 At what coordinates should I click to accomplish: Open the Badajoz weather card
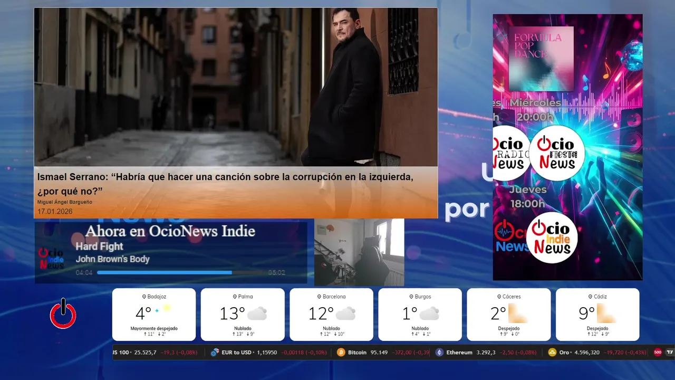point(154,315)
